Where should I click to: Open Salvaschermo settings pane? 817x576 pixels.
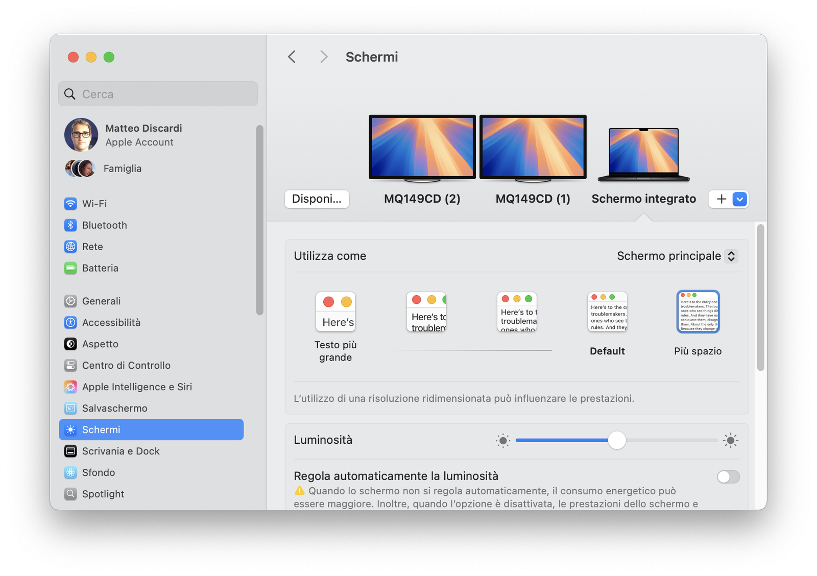(x=151, y=409)
